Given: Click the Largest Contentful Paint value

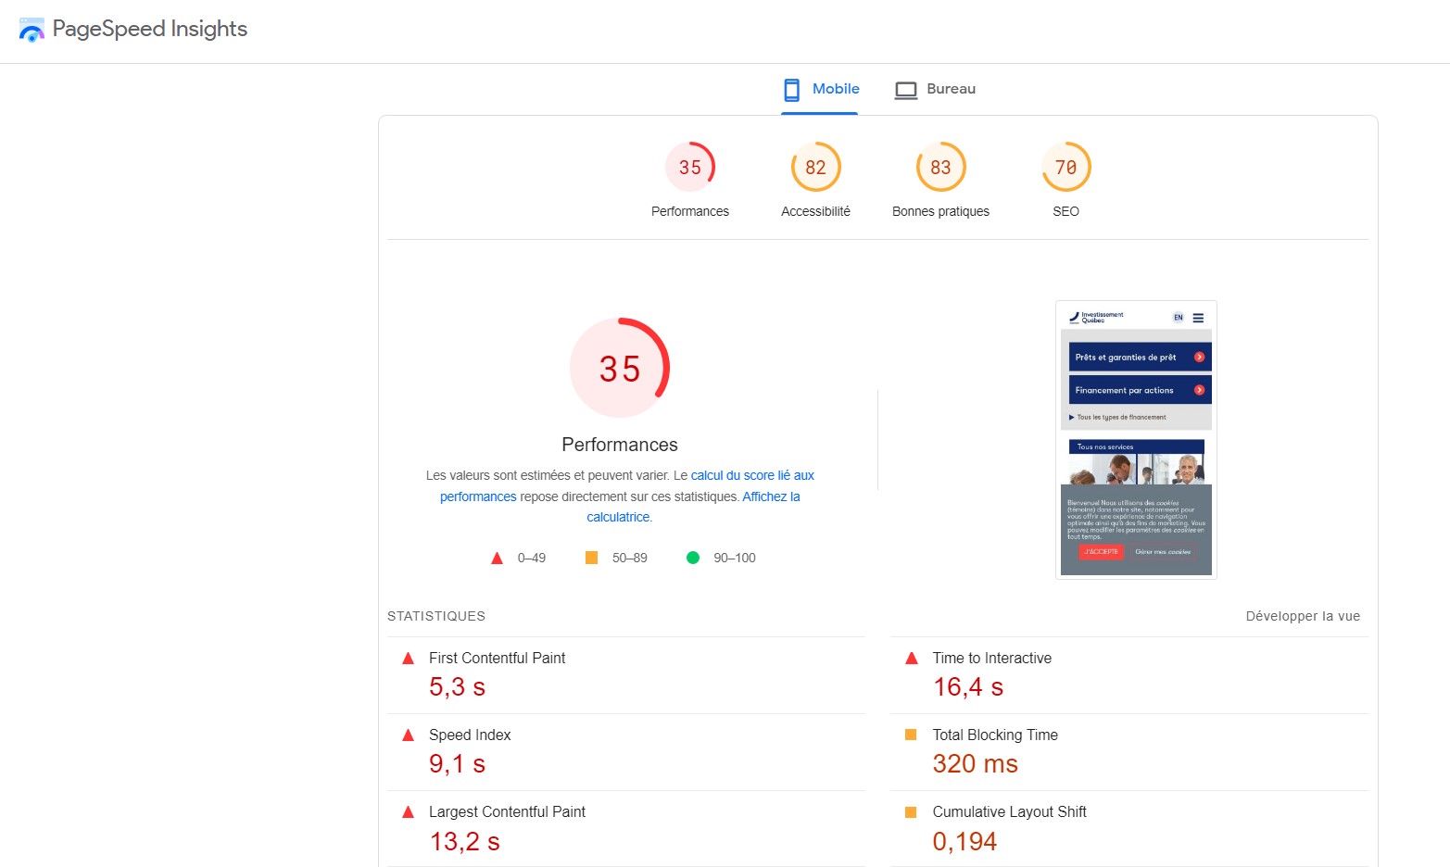Looking at the screenshot, I should pos(464,841).
